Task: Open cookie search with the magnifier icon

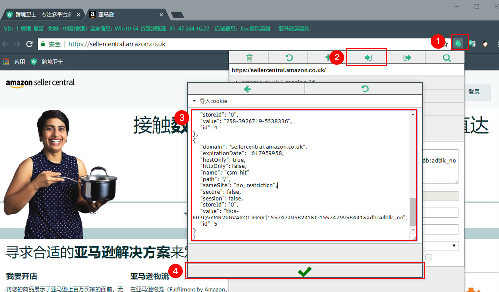Action: pyautogui.click(x=447, y=58)
